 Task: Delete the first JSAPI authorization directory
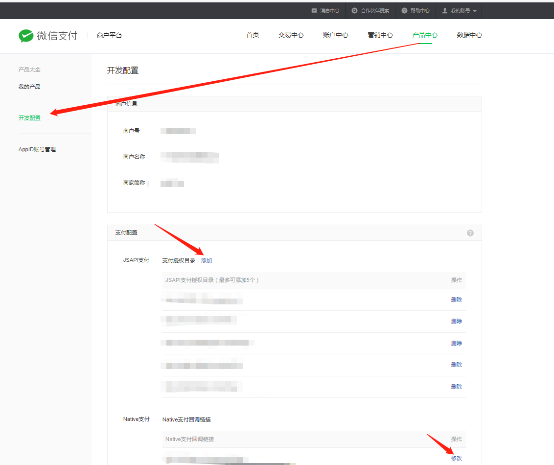[457, 300]
